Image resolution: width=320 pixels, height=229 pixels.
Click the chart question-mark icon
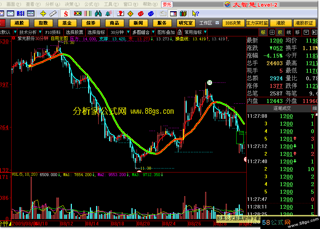[x=120, y=14]
